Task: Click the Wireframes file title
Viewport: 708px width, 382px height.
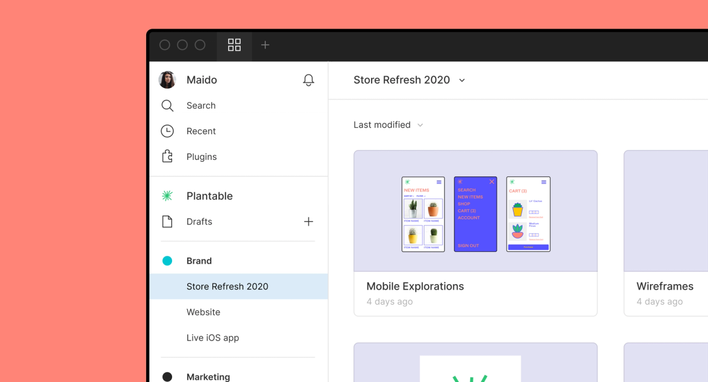Action: tap(665, 286)
